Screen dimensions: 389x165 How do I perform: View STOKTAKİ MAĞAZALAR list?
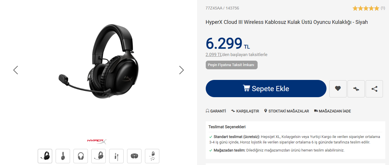(286, 111)
